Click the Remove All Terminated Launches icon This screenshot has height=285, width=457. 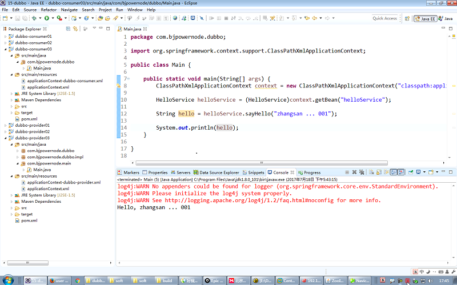click(x=363, y=172)
